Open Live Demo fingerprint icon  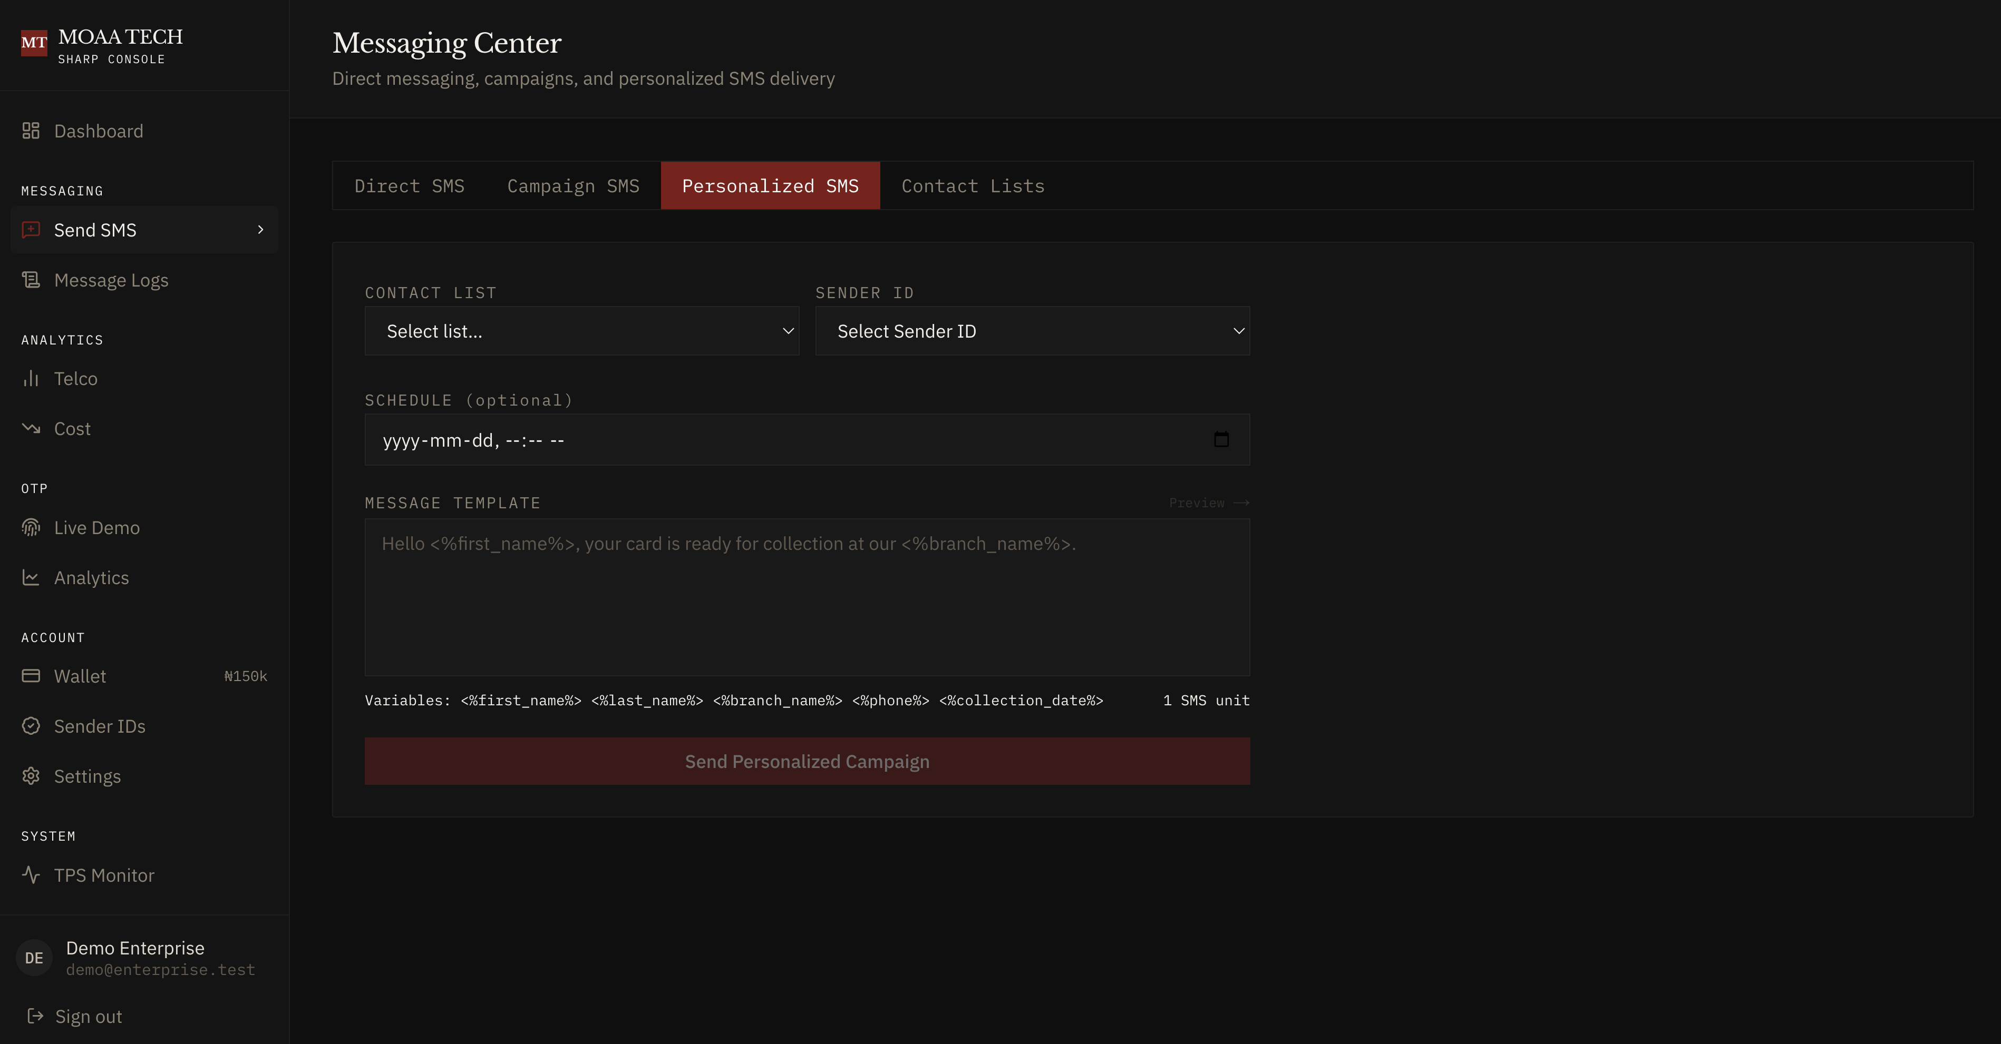click(x=31, y=528)
